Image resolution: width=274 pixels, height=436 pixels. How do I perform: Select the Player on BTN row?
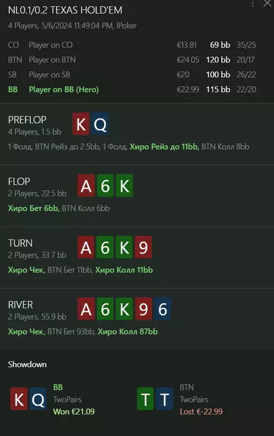[x=132, y=60]
